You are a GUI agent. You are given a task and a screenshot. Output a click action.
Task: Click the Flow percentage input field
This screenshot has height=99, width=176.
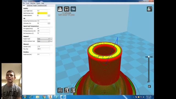click(43, 49)
